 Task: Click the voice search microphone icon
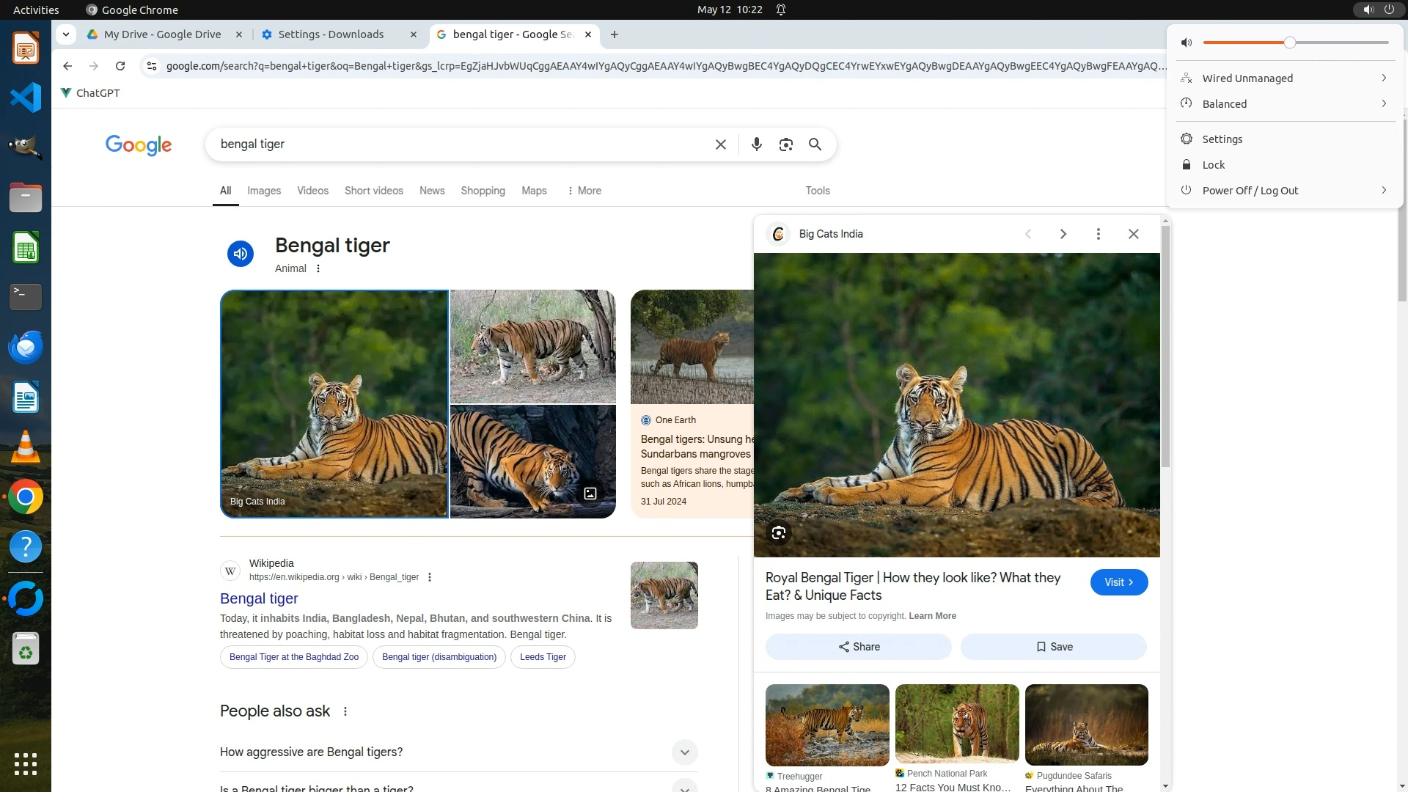tap(756, 144)
